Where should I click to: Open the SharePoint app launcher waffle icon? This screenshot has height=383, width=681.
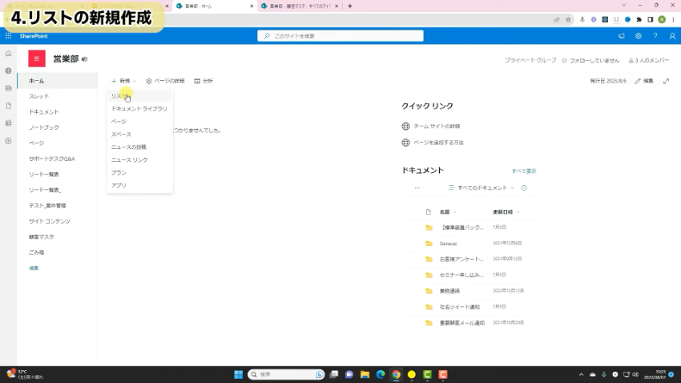click(8, 36)
